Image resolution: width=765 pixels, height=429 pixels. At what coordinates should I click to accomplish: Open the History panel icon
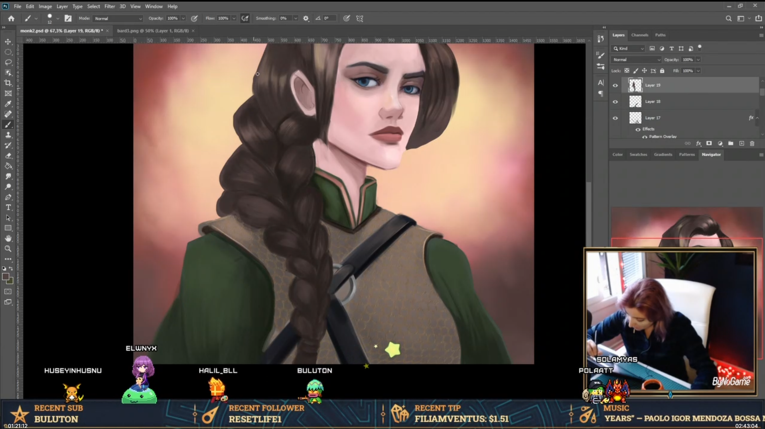click(601, 39)
